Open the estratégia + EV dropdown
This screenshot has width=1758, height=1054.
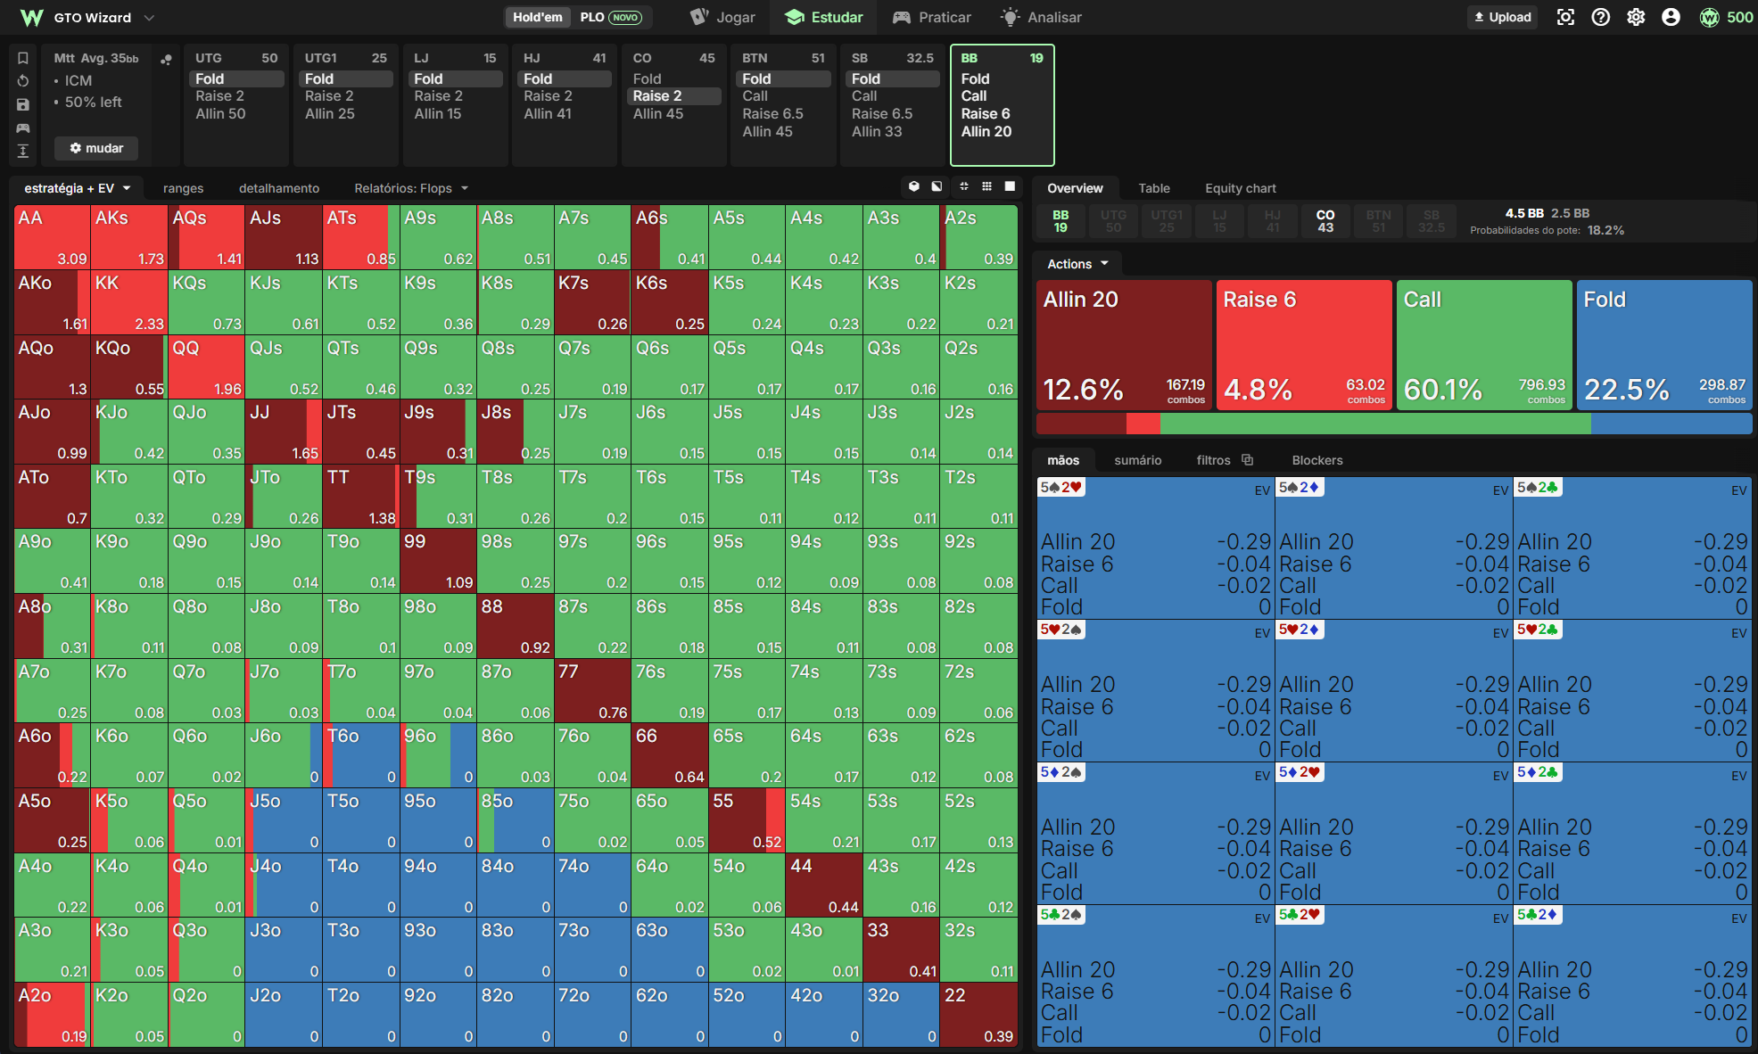tap(78, 188)
